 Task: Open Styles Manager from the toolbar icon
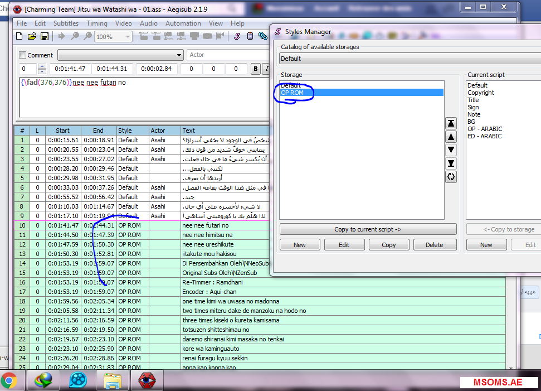tap(237, 36)
